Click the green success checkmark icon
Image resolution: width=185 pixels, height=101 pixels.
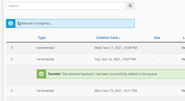coord(41,74)
